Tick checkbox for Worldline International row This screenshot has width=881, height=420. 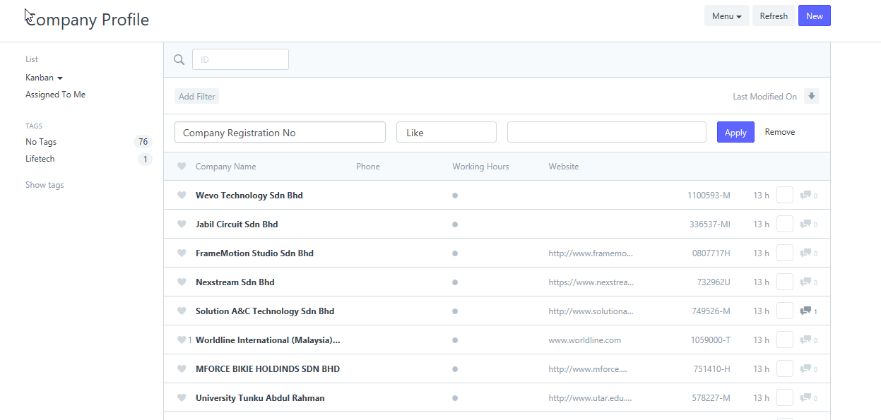pyautogui.click(x=785, y=340)
